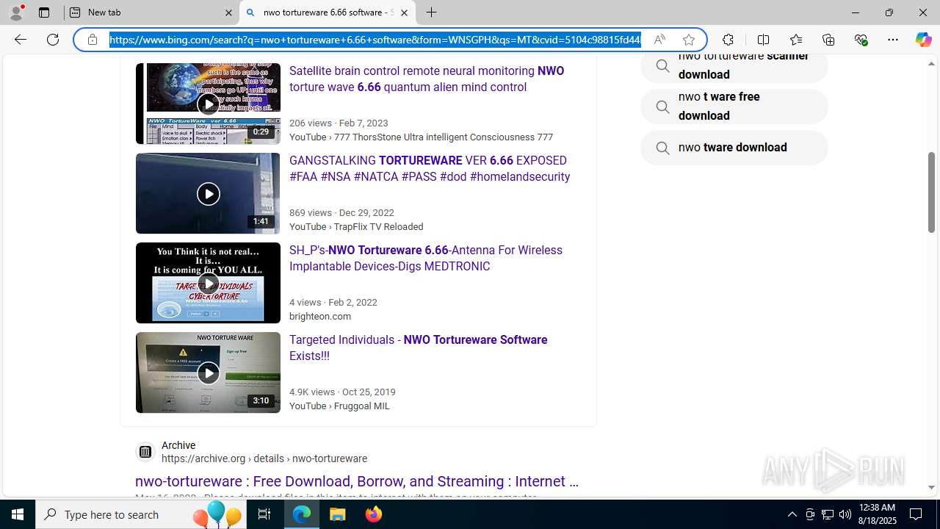Close the nwo tortureware search tab

click(x=404, y=12)
